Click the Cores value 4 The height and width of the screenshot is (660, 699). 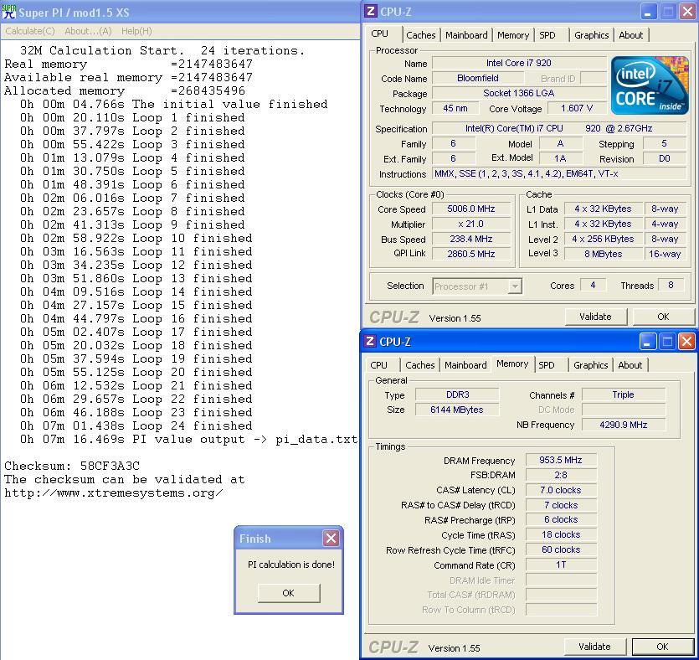click(x=593, y=285)
